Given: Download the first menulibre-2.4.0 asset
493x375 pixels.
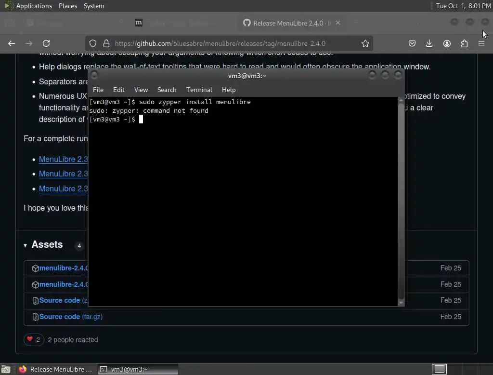Looking at the screenshot, I should click(x=64, y=268).
